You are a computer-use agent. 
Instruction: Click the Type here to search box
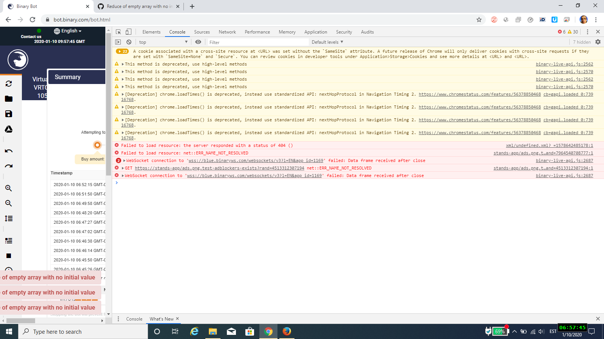[x=83, y=331]
